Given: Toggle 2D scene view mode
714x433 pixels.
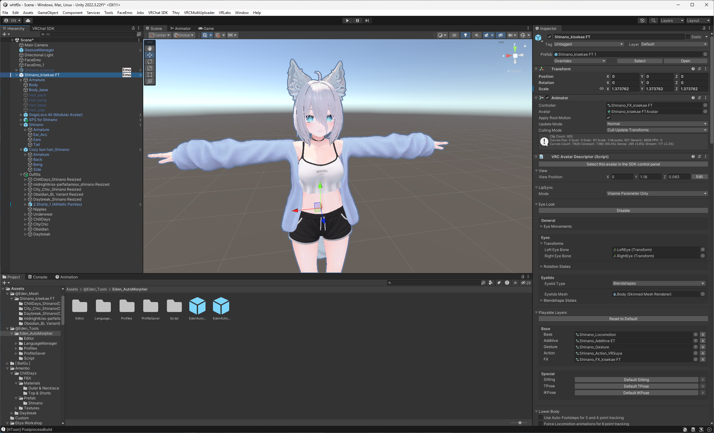Looking at the screenshot, I should coord(454,35).
